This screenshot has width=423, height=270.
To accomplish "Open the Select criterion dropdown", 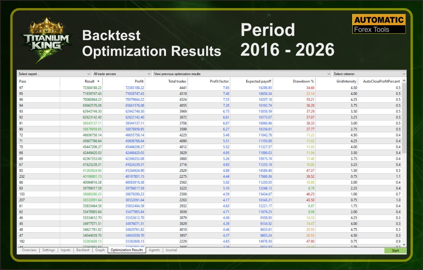I will click(x=369, y=74).
